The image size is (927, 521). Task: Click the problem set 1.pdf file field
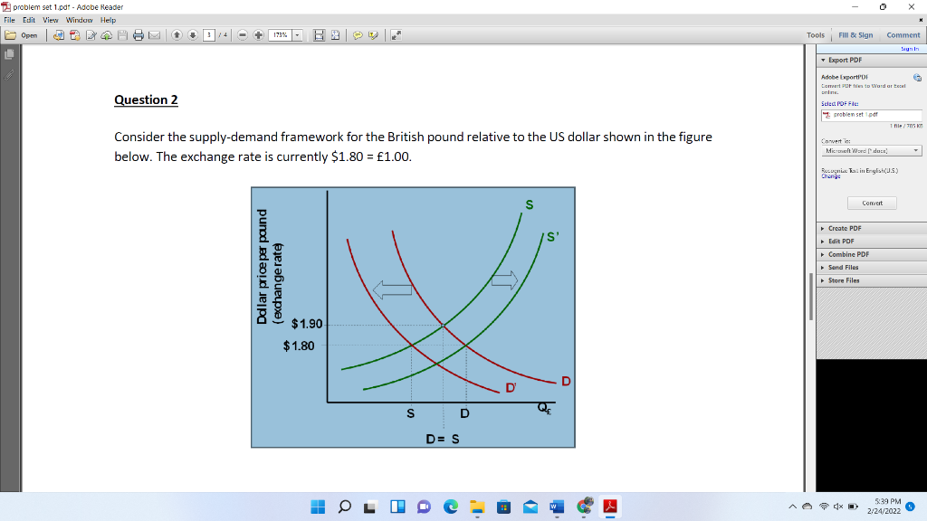coord(872,115)
